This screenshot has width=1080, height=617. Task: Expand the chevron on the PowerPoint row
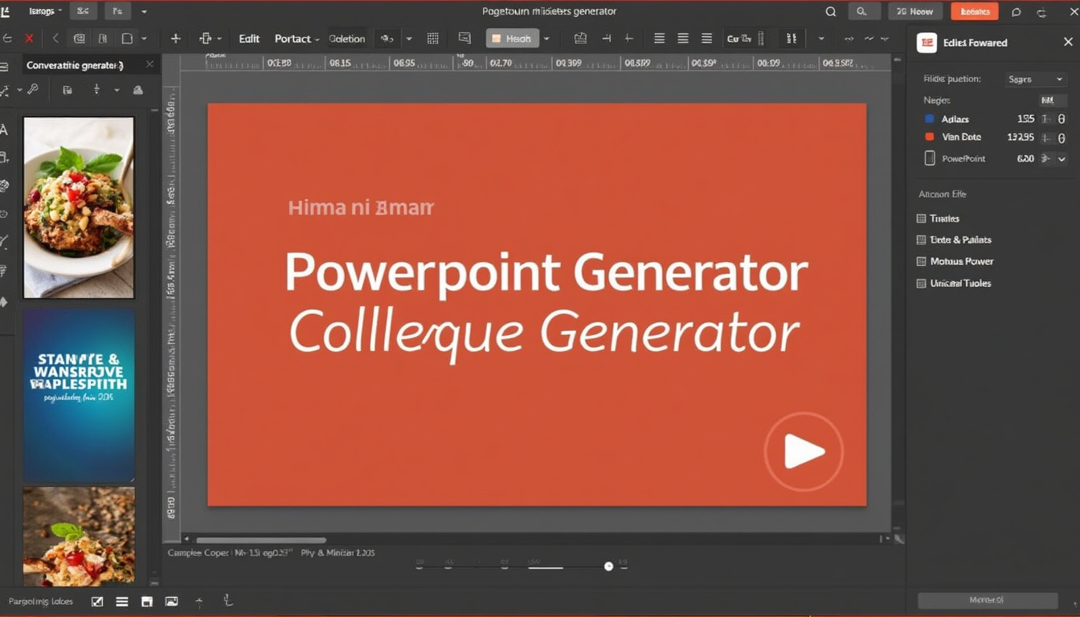pos(1062,159)
